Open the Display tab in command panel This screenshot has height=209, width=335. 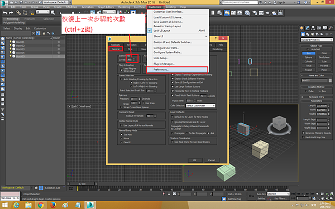click(x=325, y=28)
